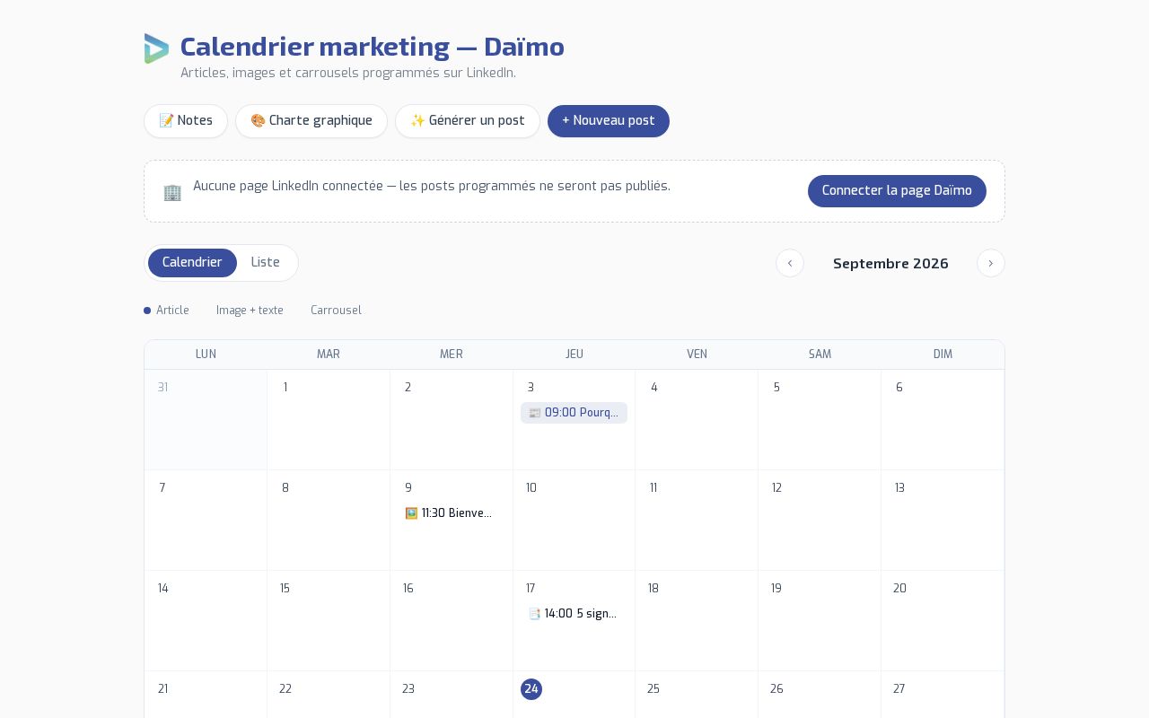Click the Daïmo play-arrow logo
This screenshot has height=718, width=1149.
click(x=156, y=48)
